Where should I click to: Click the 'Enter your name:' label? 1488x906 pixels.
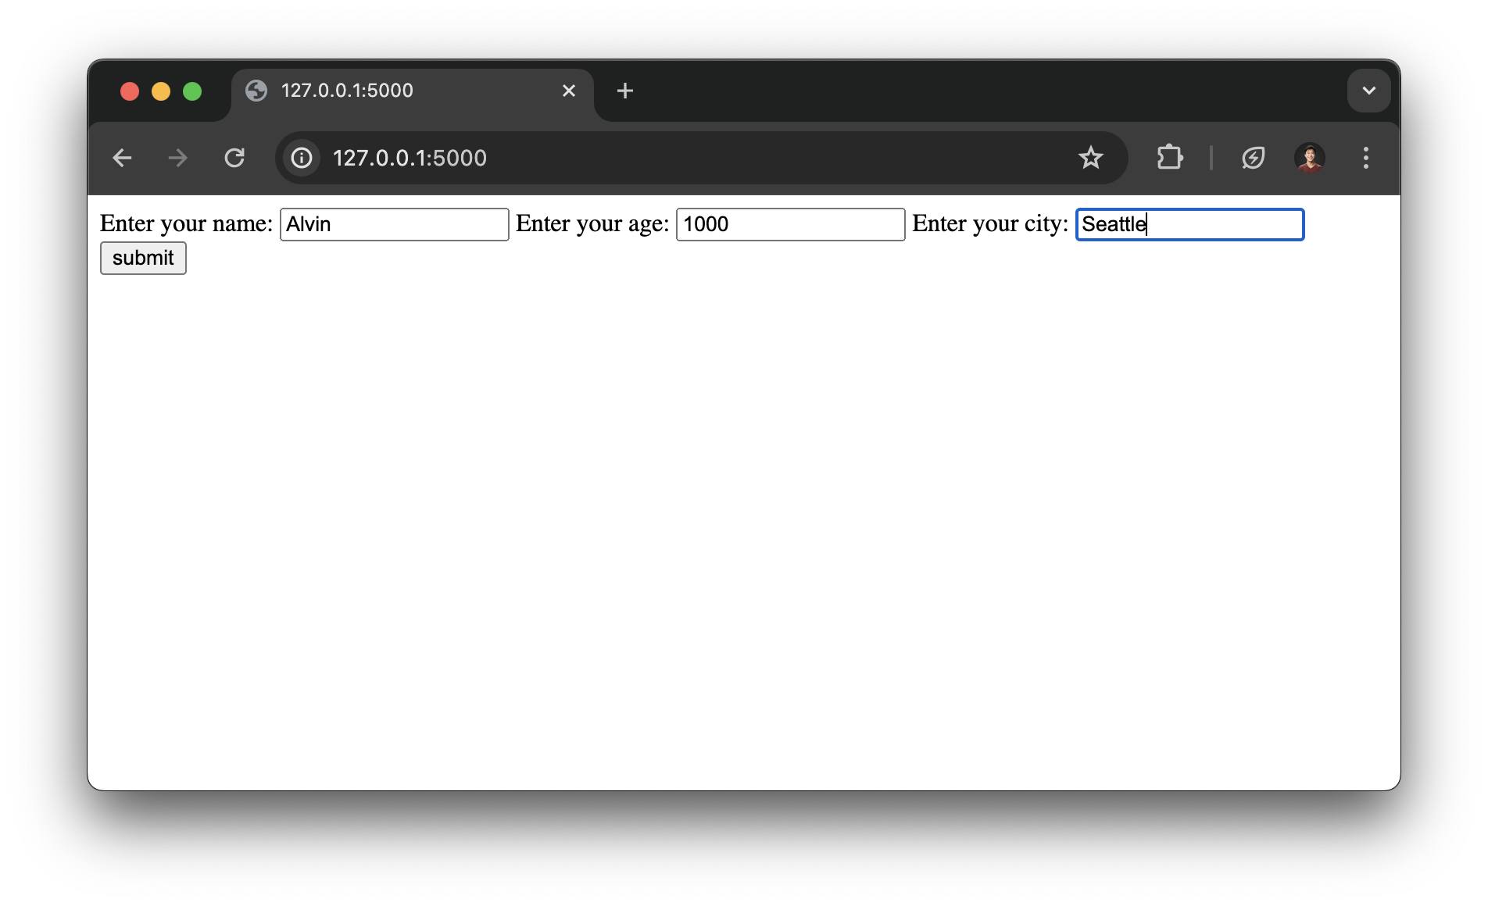coord(186,224)
